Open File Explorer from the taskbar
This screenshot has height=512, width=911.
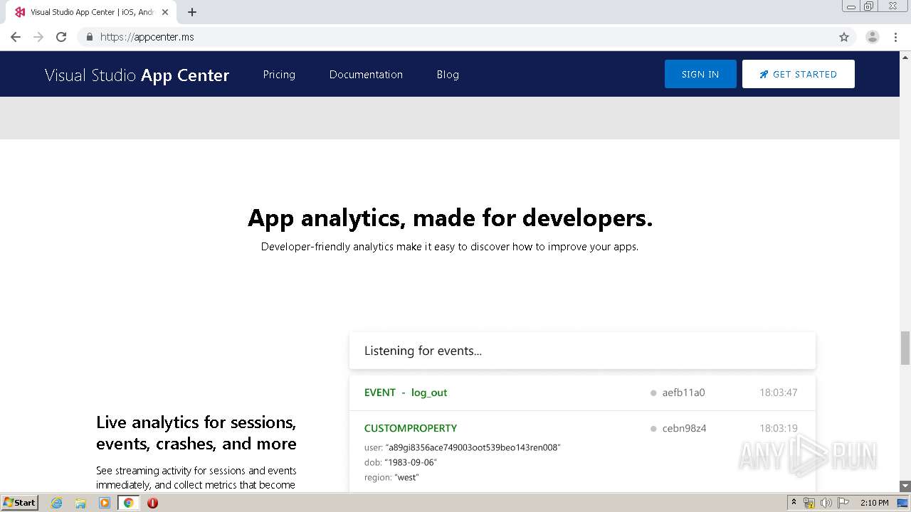(80, 503)
